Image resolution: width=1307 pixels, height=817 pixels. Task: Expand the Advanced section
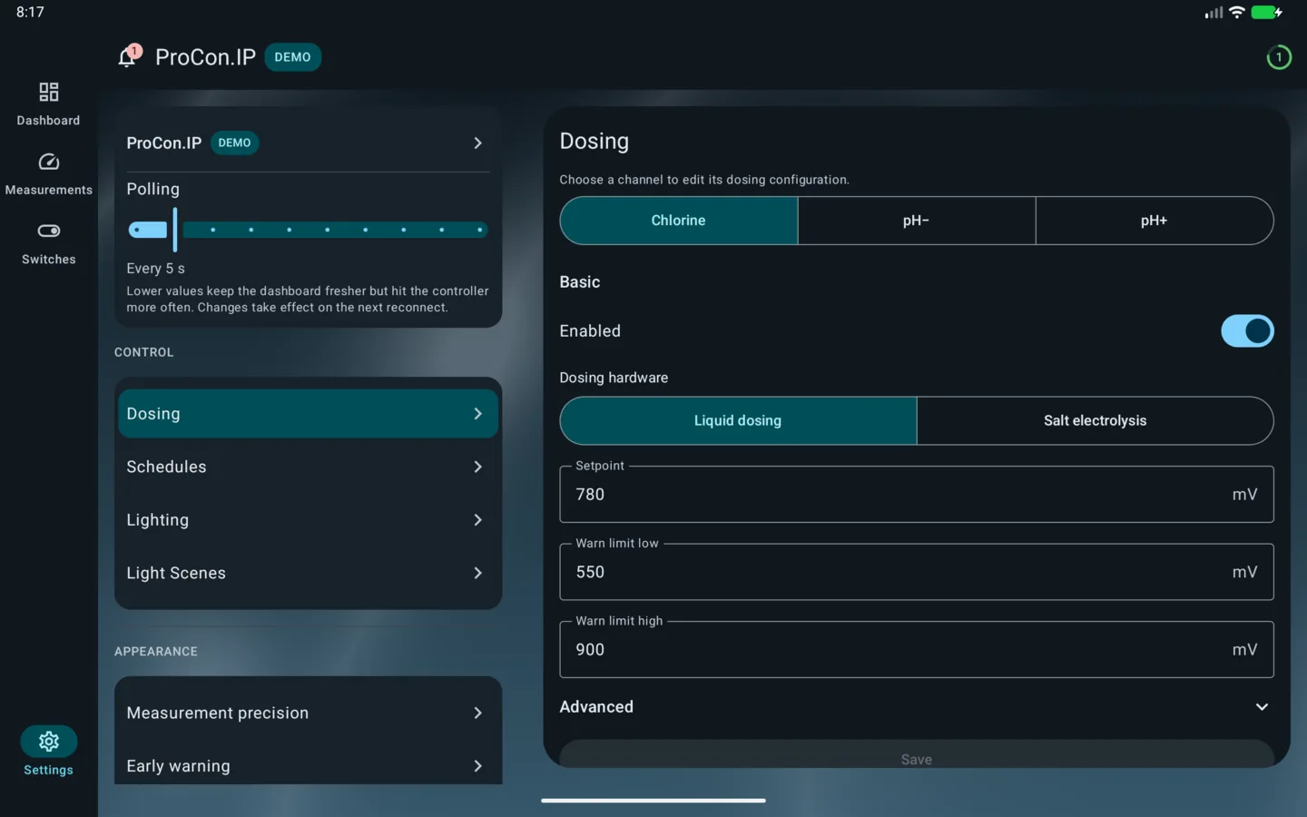[916, 707]
